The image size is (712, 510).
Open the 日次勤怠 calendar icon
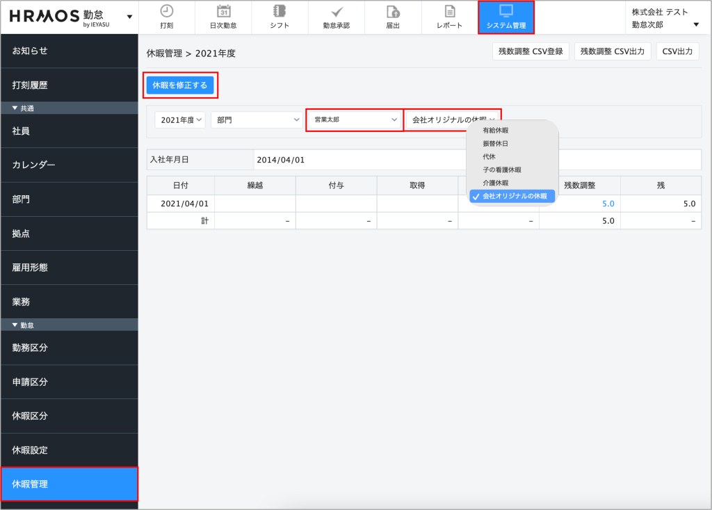pos(223,11)
